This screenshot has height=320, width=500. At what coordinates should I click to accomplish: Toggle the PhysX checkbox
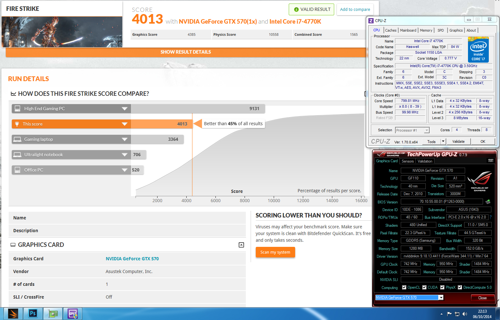point(442,287)
